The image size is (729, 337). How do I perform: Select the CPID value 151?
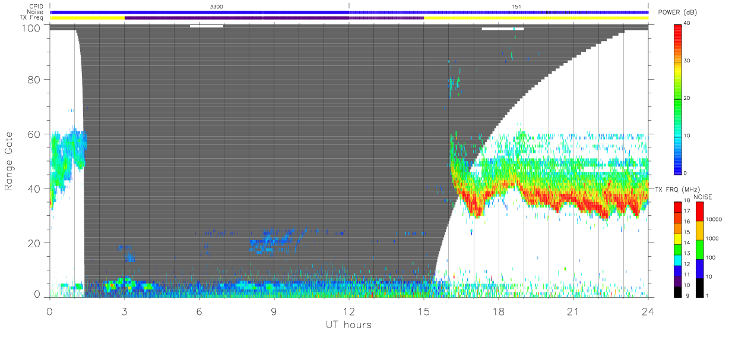point(516,7)
